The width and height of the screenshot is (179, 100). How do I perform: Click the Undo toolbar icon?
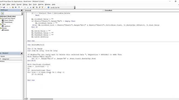[x=19, y=7]
